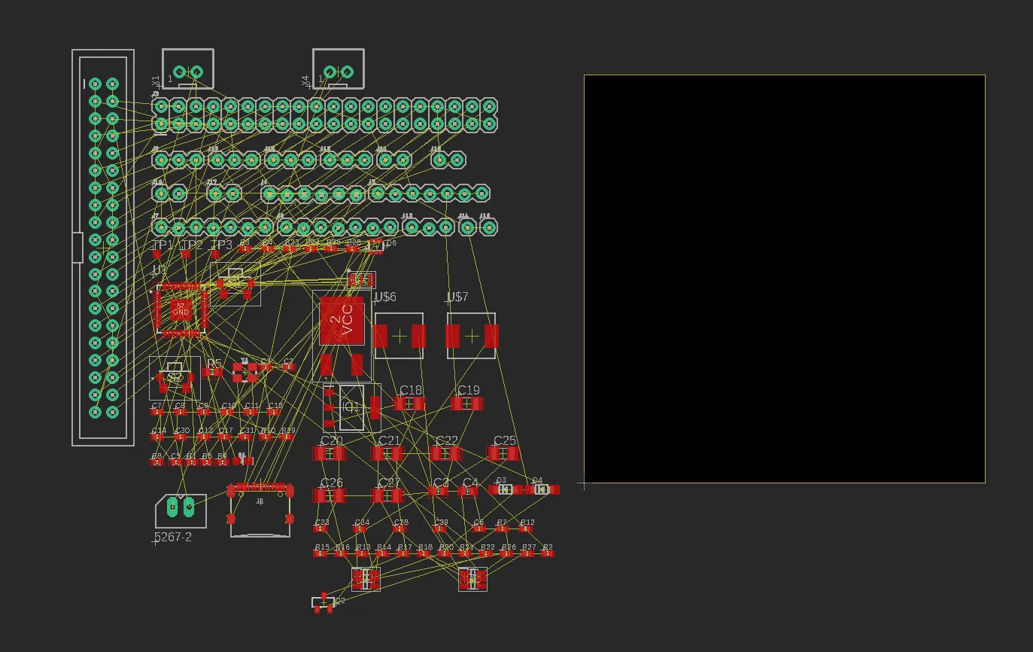Click test point TP3 pad
This screenshot has height=652, width=1033.
pyautogui.click(x=215, y=254)
